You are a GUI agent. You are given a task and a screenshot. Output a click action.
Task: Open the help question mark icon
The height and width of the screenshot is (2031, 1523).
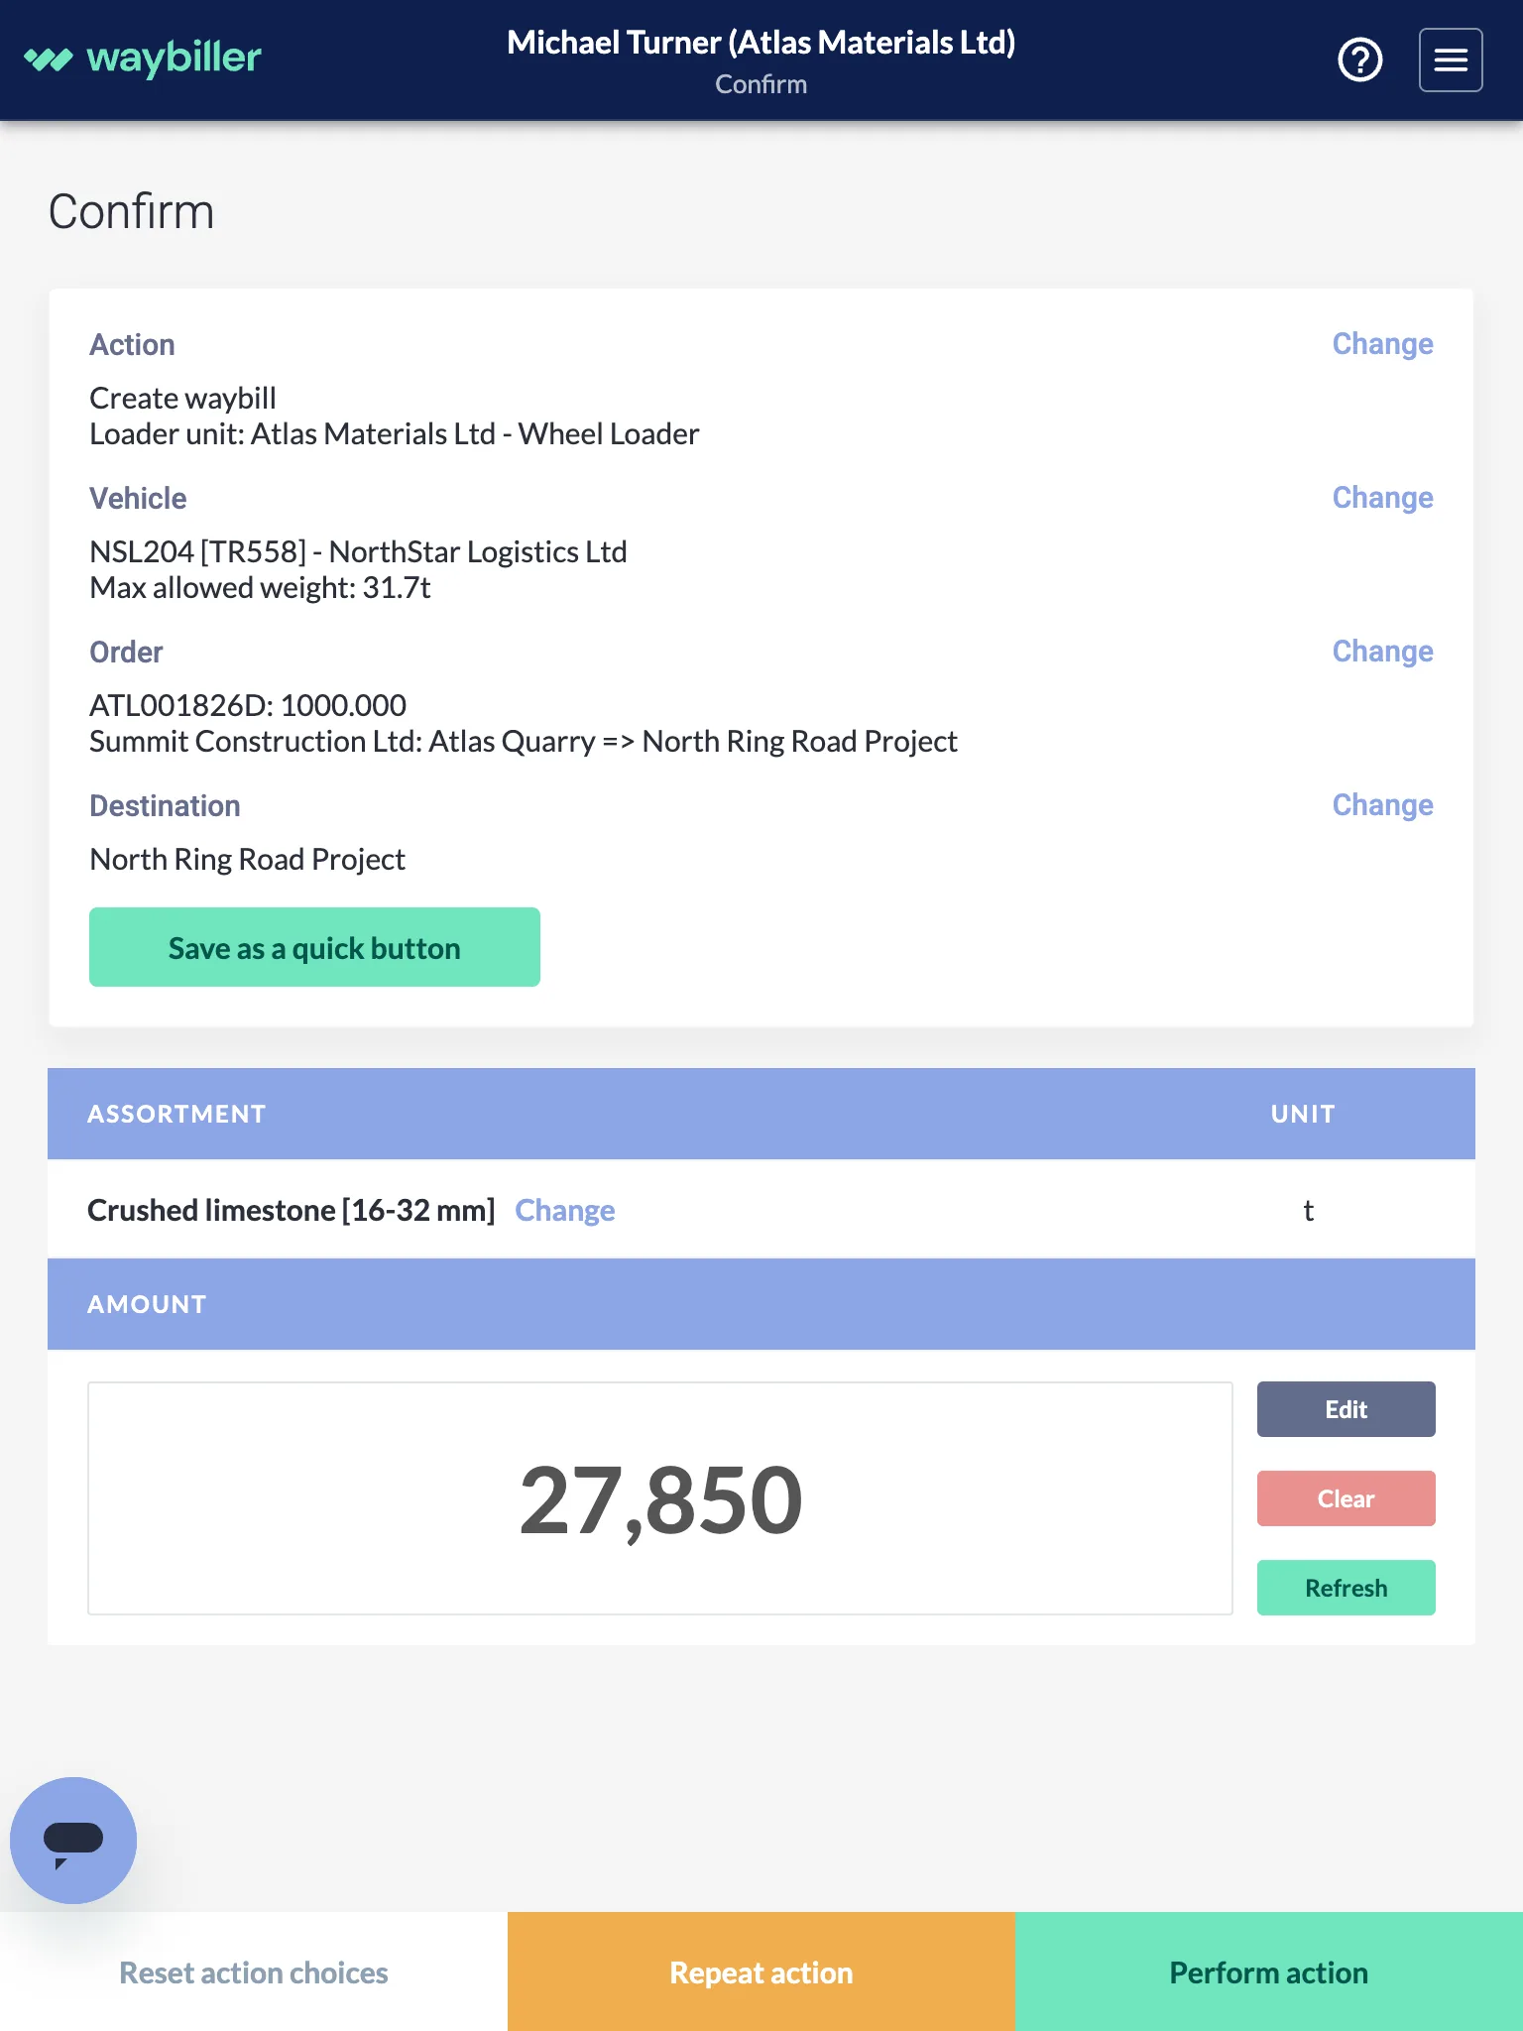tap(1360, 60)
